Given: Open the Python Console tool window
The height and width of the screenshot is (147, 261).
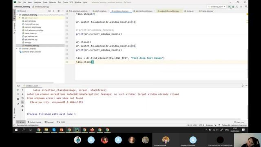Looking at the screenshot, I should click(x=34, y=122).
